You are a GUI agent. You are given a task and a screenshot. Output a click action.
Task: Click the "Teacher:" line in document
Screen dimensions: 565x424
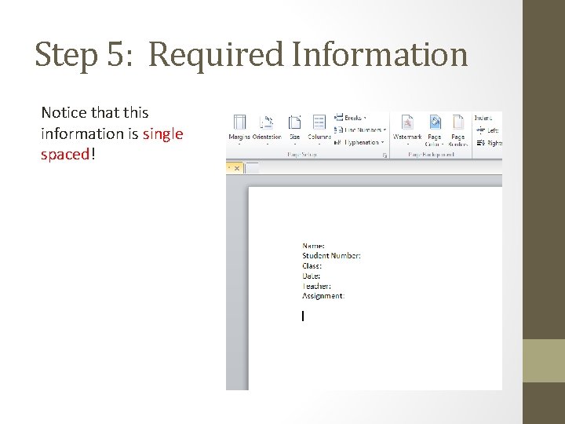click(x=316, y=286)
